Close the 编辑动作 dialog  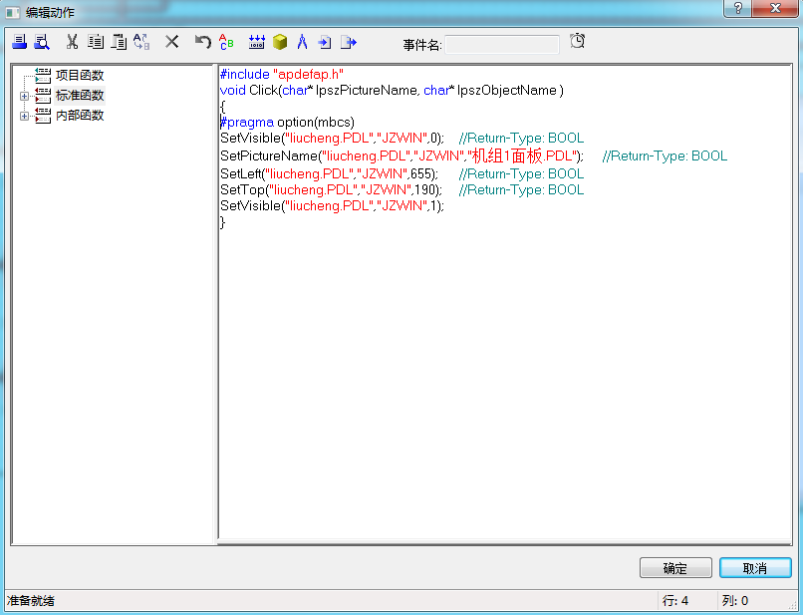[x=775, y=8]
